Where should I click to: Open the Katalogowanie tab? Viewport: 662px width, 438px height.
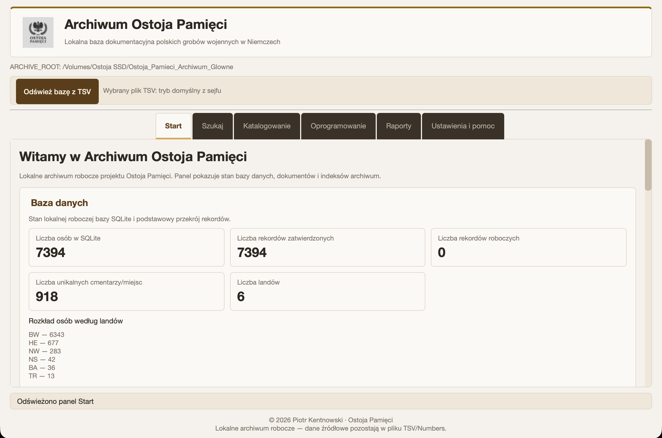(x=267, y=126)
